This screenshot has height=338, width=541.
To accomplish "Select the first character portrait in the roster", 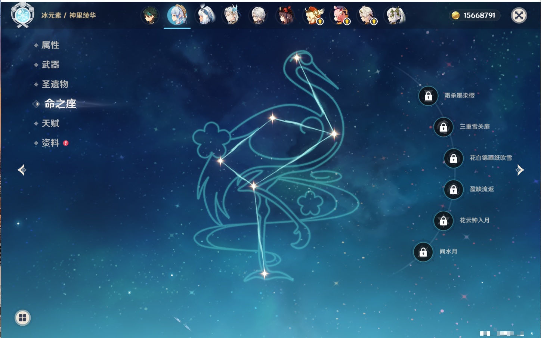I will (x=150, y=16).
